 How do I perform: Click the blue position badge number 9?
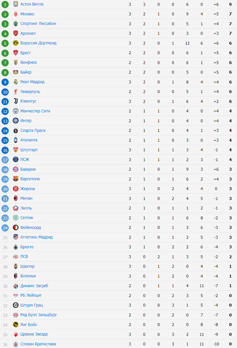[5, 82]
